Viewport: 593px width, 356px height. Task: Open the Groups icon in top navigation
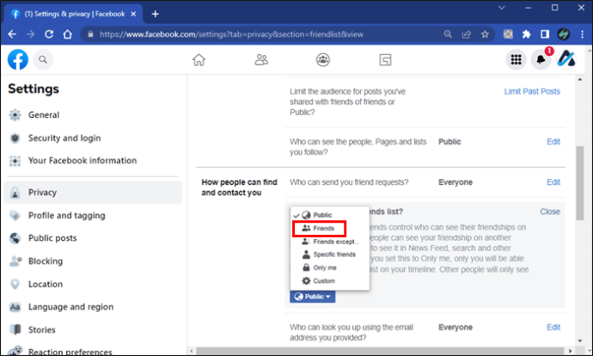(x=323, y=60)
